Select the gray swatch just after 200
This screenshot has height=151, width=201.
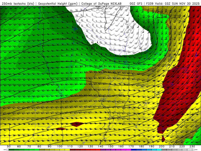164,150
